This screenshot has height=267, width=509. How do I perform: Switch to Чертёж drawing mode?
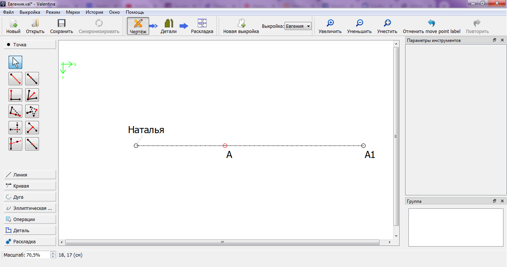tap(138, 26)
